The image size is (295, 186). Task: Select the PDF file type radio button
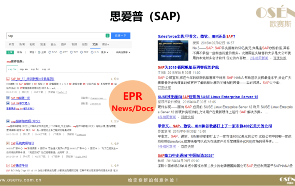[x=81, y=52]
